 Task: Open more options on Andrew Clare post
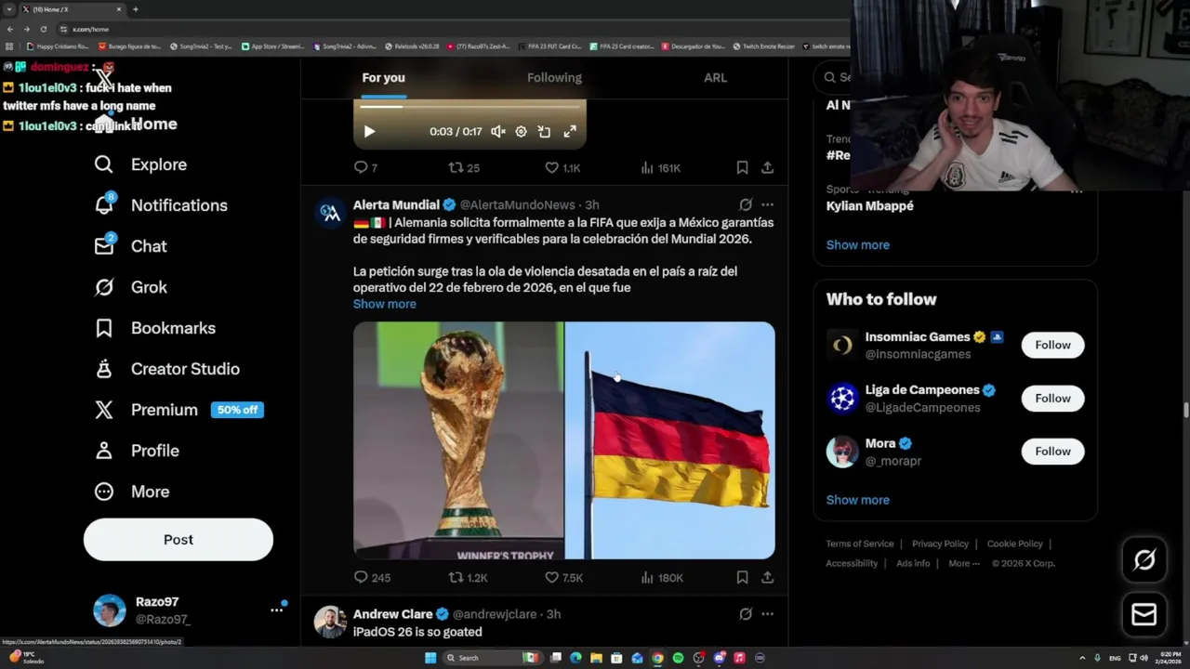tap(767, 614)
